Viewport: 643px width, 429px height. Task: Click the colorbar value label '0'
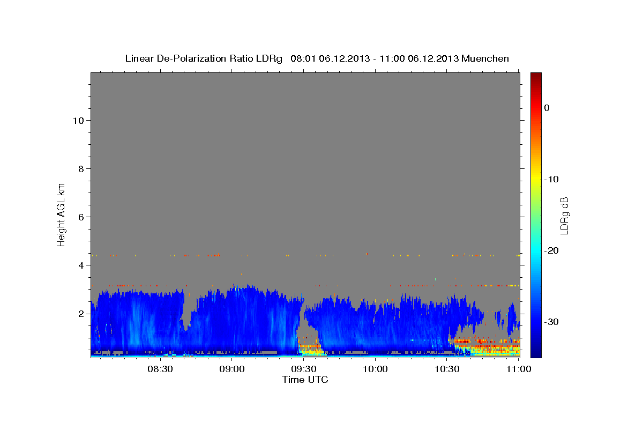point(547,108)
